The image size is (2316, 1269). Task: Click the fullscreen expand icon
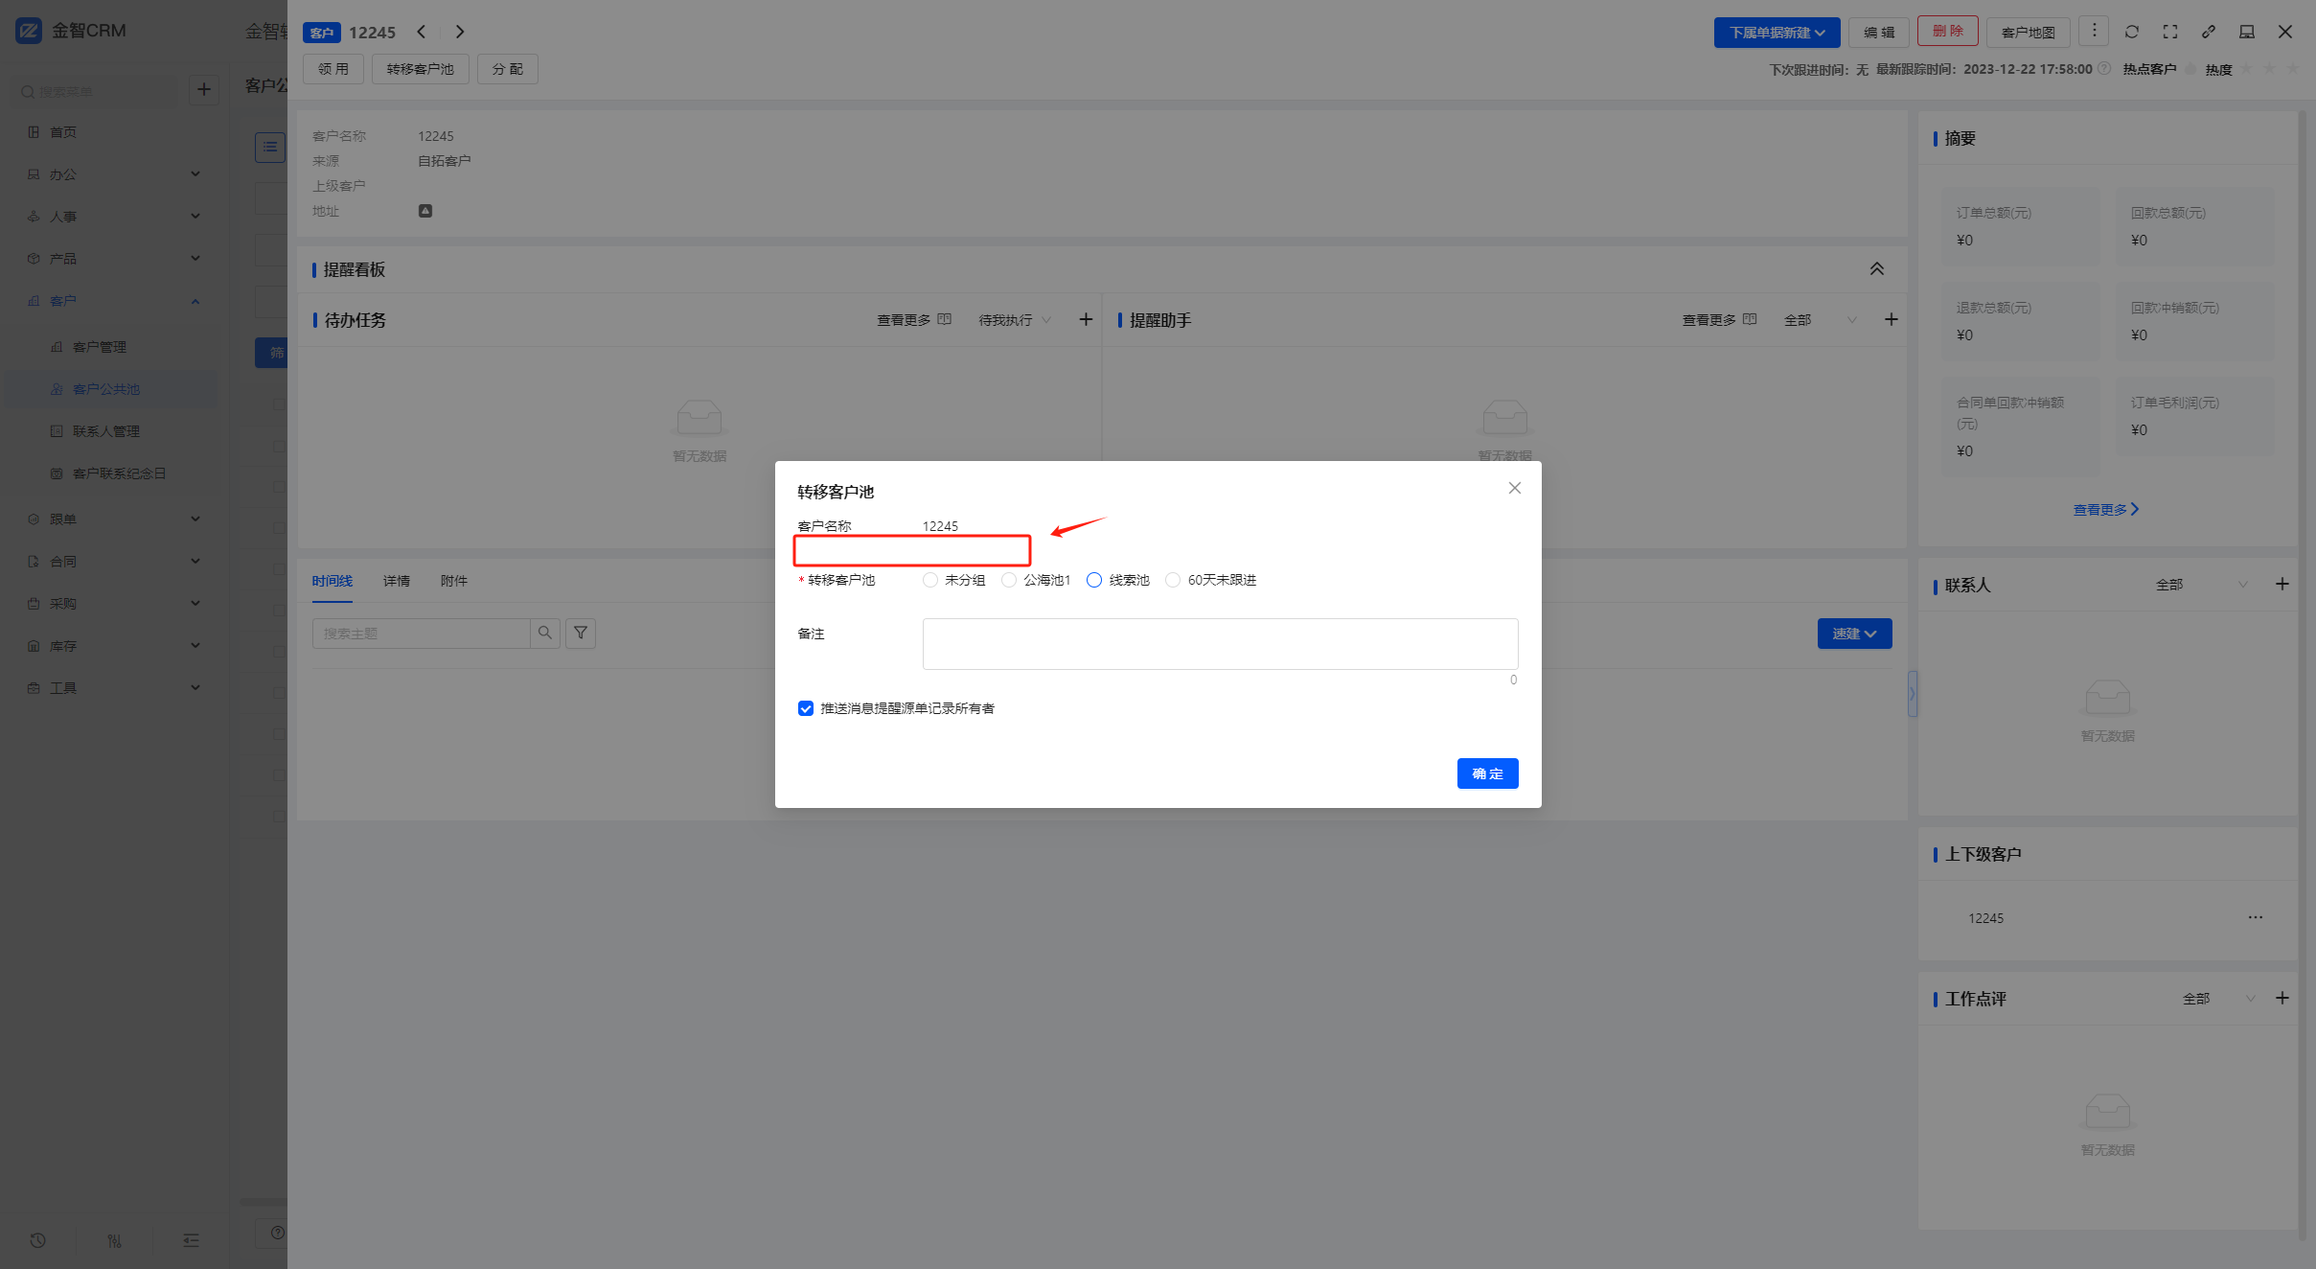click(x=2170, y=32)
